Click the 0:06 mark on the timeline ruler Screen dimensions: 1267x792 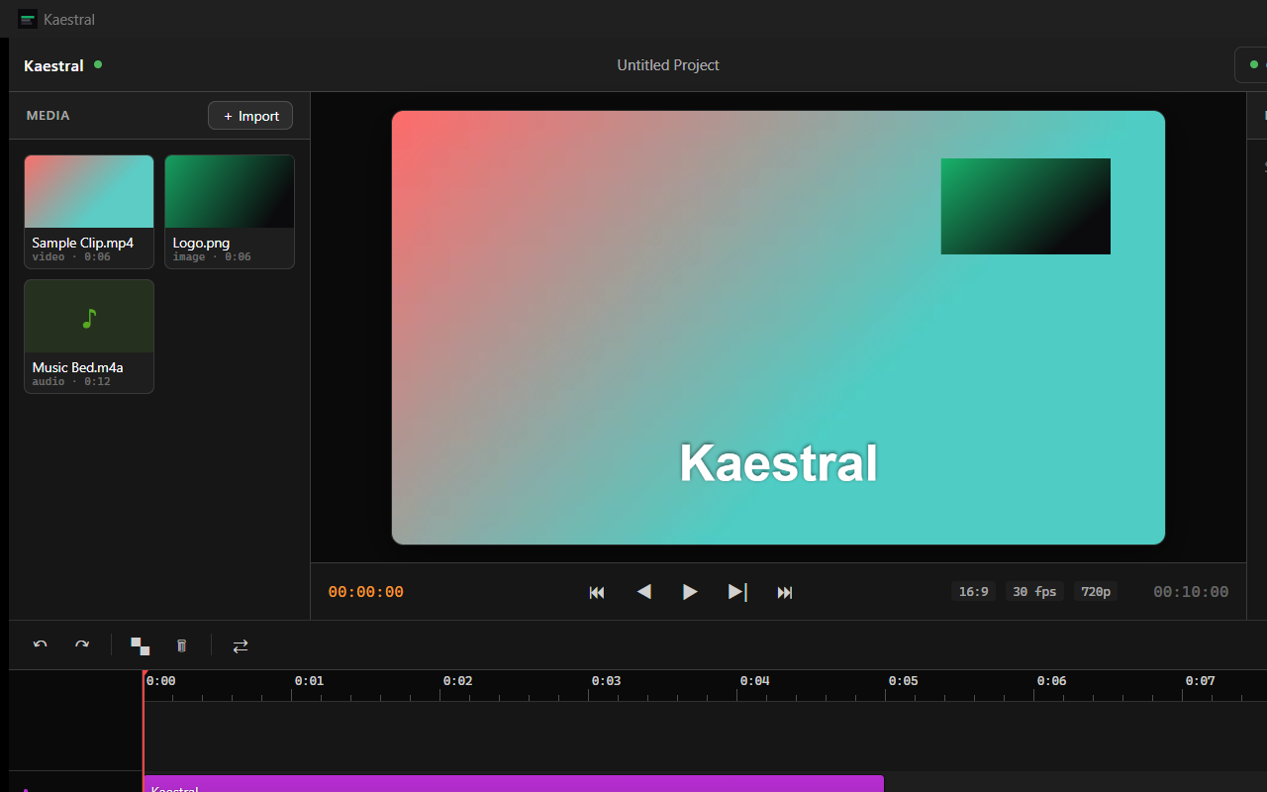tap(1051, 681)
